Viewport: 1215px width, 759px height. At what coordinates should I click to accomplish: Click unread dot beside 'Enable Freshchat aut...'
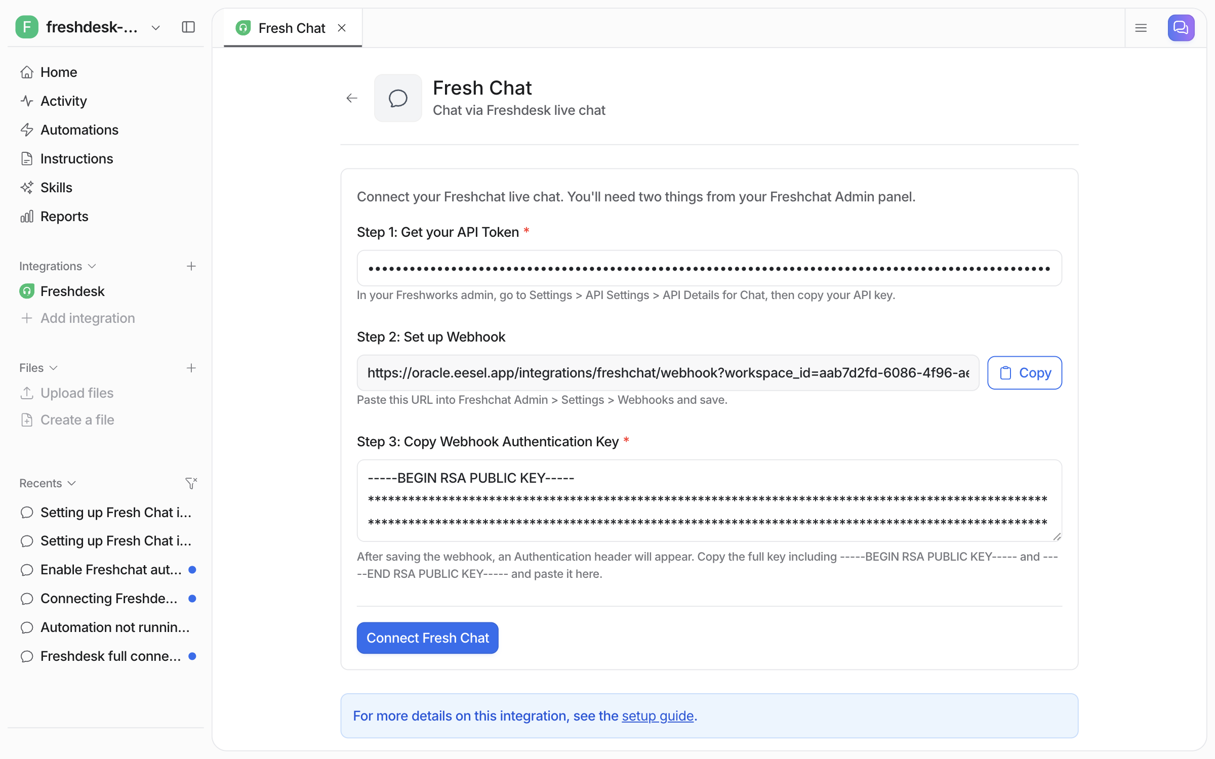click(x=192, y=569)
